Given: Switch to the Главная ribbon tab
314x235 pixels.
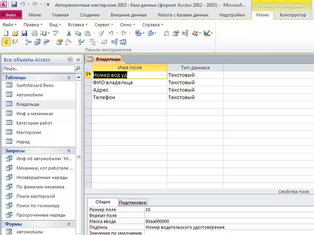Looking at the screenshot, I should tap(60, 15).
